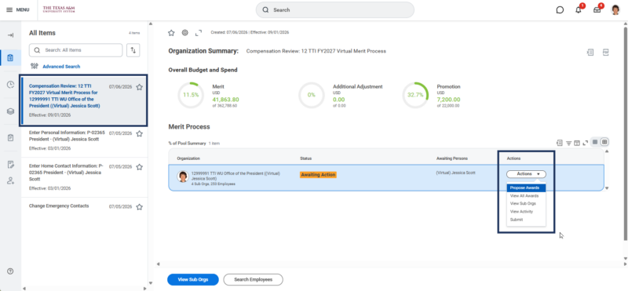Click the favorite star above Organization Summary
The height and width of the screenshot is (291, 628).
pyautogui.click(x=171, y=33)
